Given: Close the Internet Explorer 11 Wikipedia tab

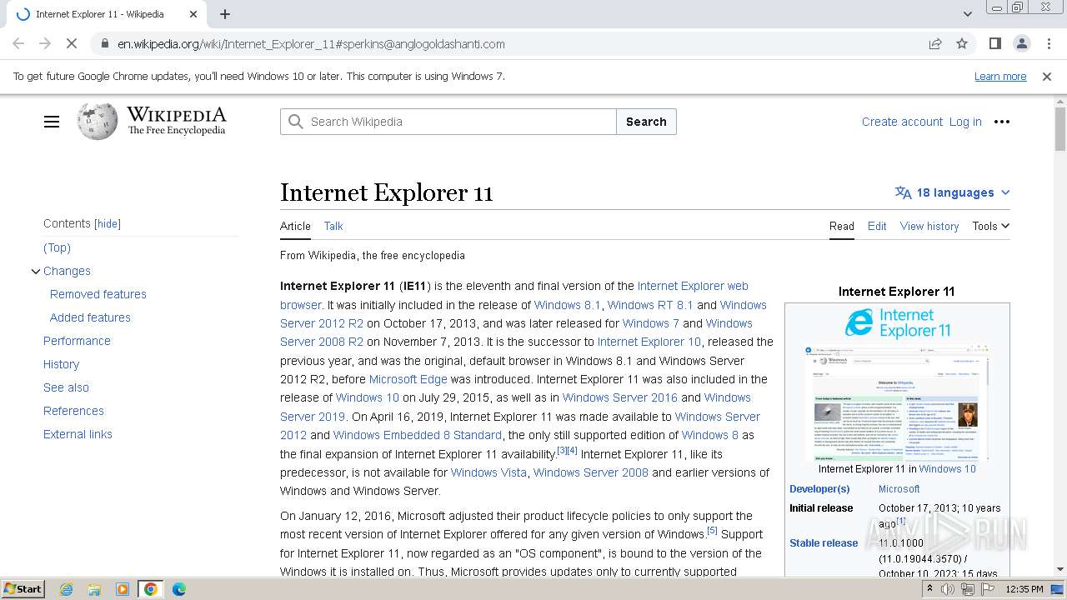Looking at the screenshot, I should point(193,14).
